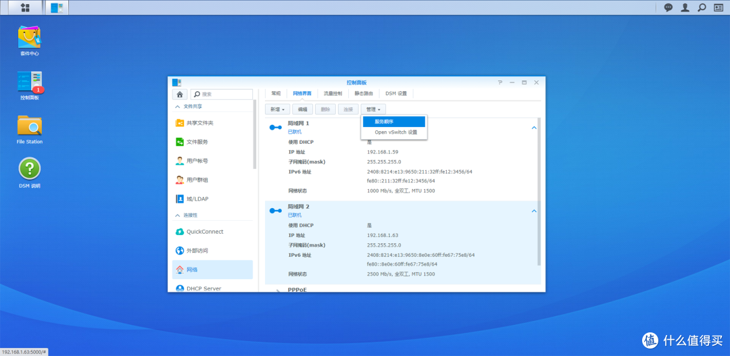Open the user account options icon
The width and height of the screenshot is (730, 356).
[685, 7]
